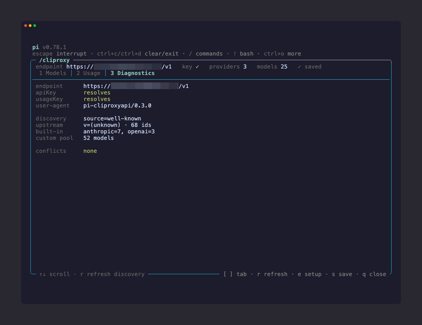
Task: Click the upstream v=(unknown) 68 ids value
Action: point(117,125)
